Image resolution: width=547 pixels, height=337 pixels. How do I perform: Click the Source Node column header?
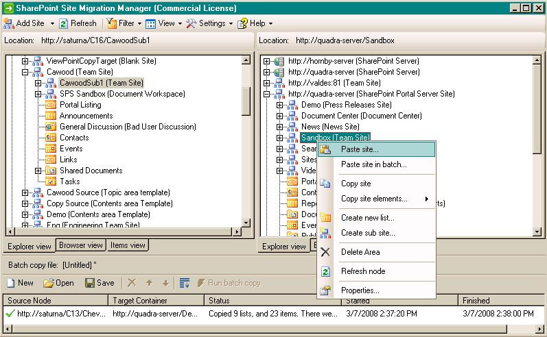point(56,301)
